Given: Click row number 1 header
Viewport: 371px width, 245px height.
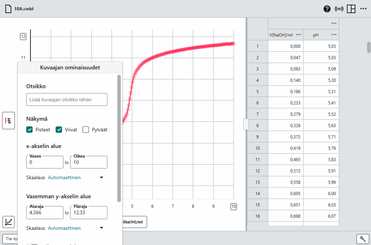Looking at the screenshot, I should point(258,46).
